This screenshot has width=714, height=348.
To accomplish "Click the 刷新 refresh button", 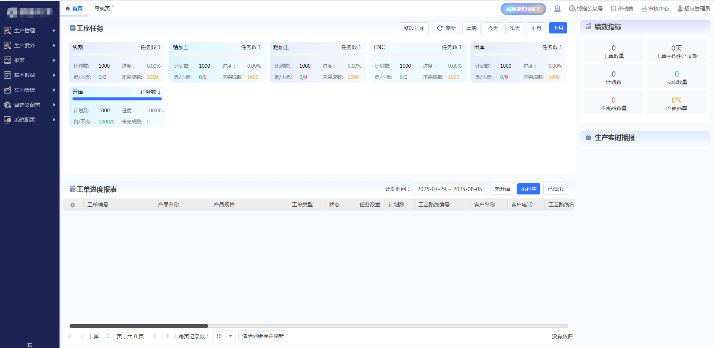I will pos(446,28).
